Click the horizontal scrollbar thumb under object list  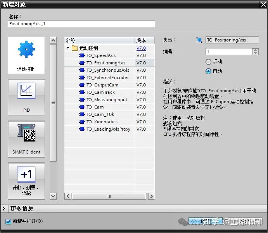click(109, 196)
